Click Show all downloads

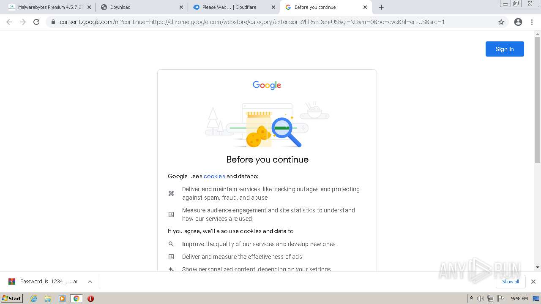[511, 282]
